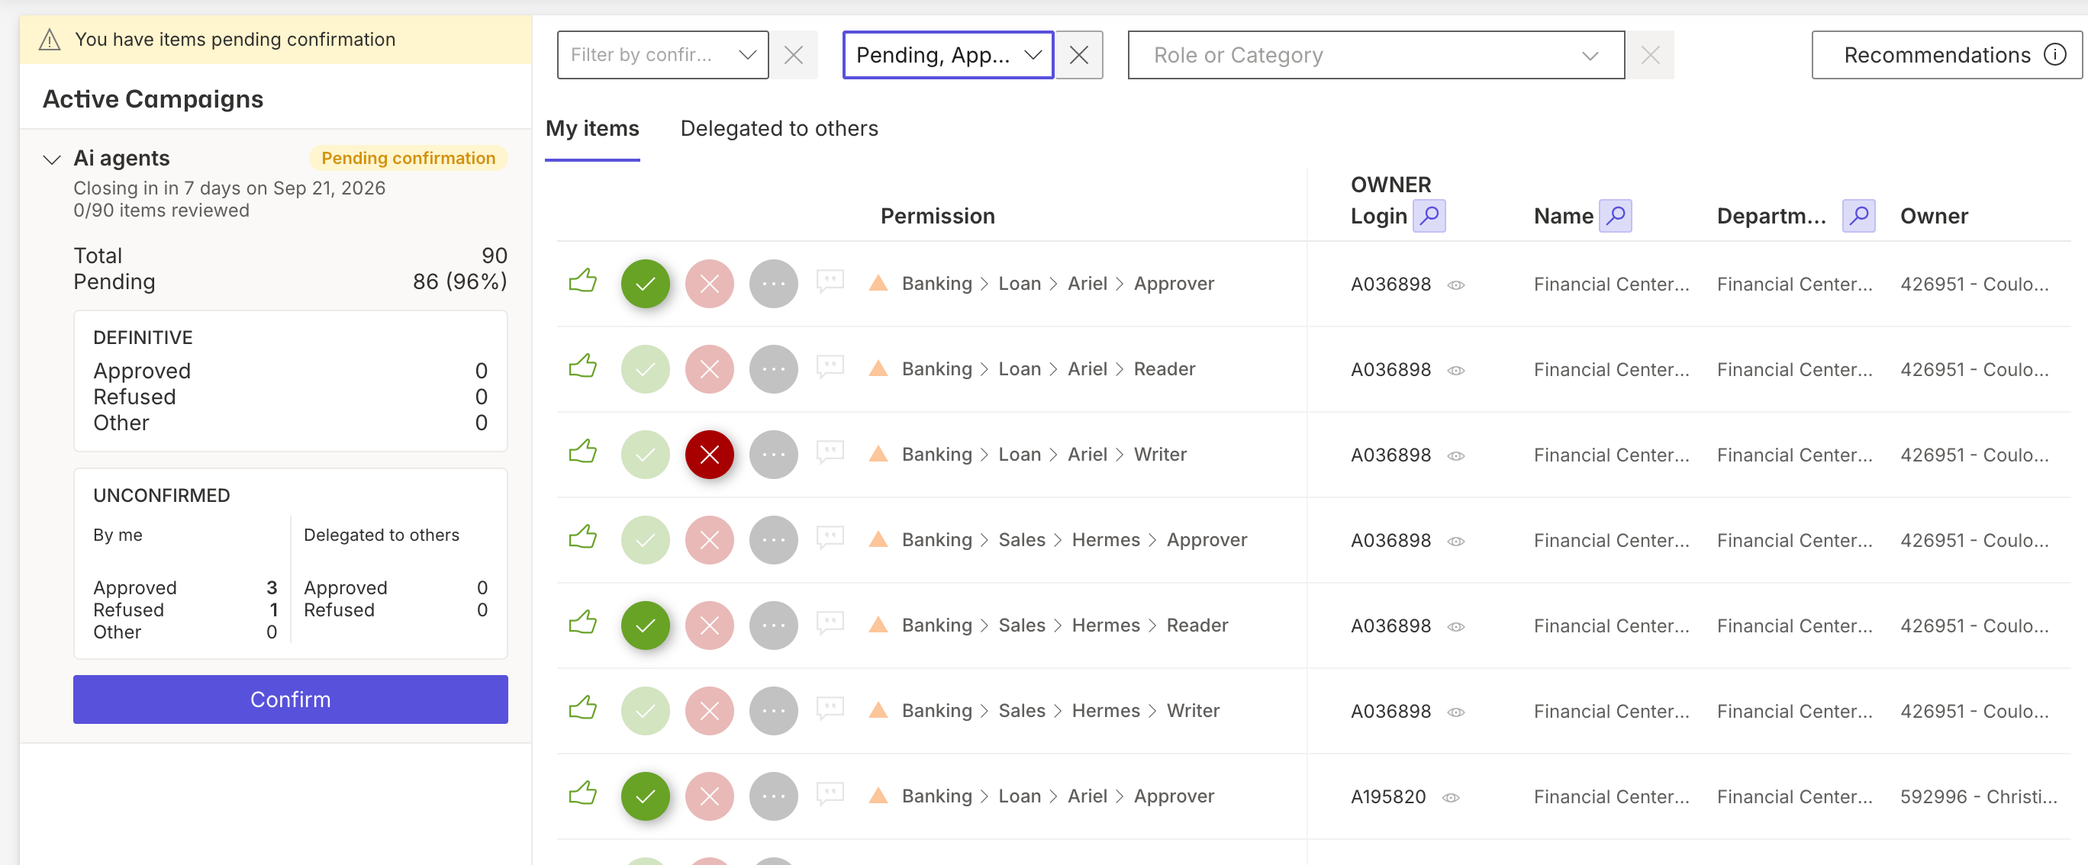Clear the Role or Category filter

(x=1650, y=55)
